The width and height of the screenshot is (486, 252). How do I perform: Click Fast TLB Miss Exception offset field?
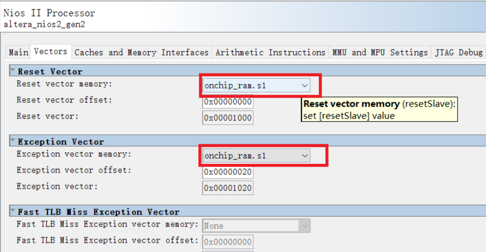tap(228, 241)
